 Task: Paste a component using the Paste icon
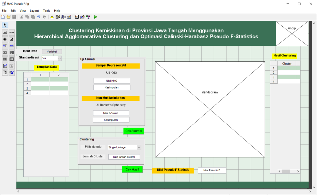point(33,17)
